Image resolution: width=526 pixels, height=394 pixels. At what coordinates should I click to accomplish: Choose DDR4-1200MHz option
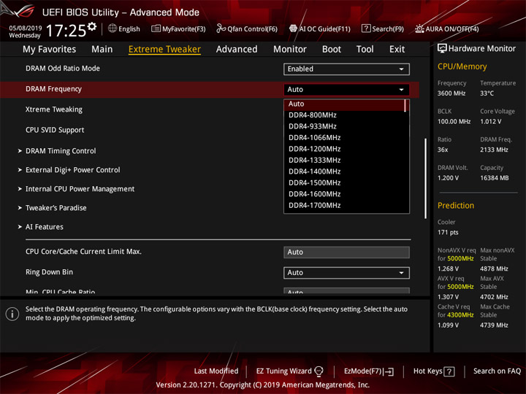(345, 149)
